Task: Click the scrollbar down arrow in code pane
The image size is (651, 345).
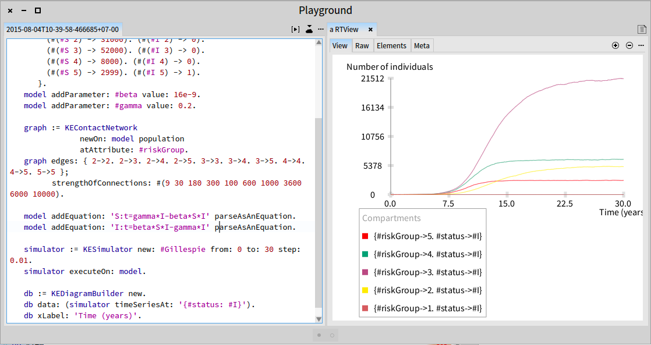Action: [x=319, y=319]
